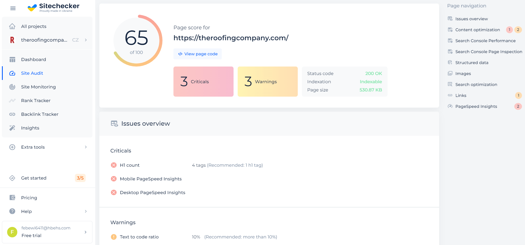Click the Search Console Page Inspection icon
This screenshot has height=245, width=525.
450,51
